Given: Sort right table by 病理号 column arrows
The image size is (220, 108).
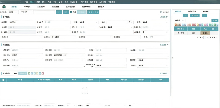Looking at the screenshot, I should (184, 29).
